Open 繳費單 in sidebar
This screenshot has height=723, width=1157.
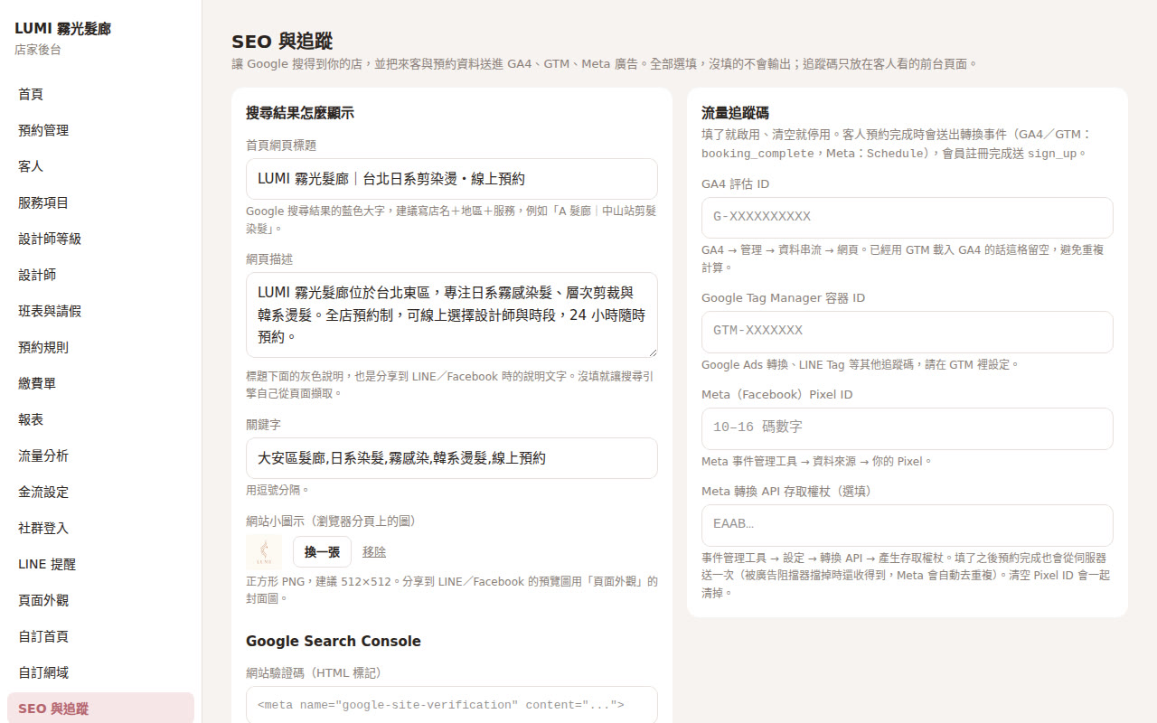pyautogui.click(x=100, y=383)
